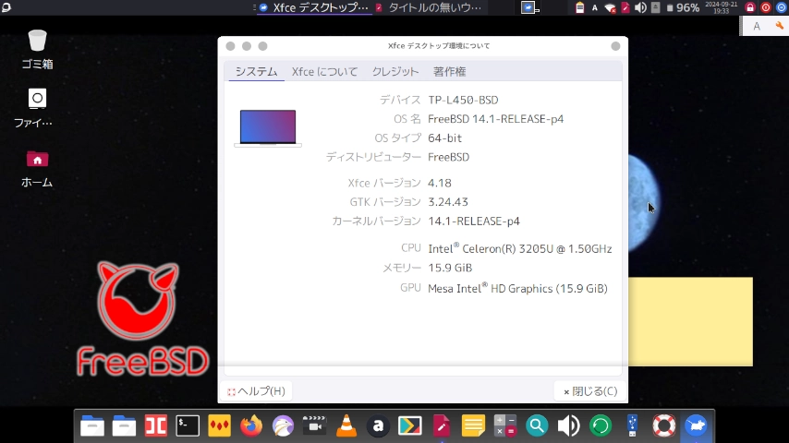The image size is (789, 443).
Task: Open the ファイ… filesystem desktop icon
Action: click(33, 108)
